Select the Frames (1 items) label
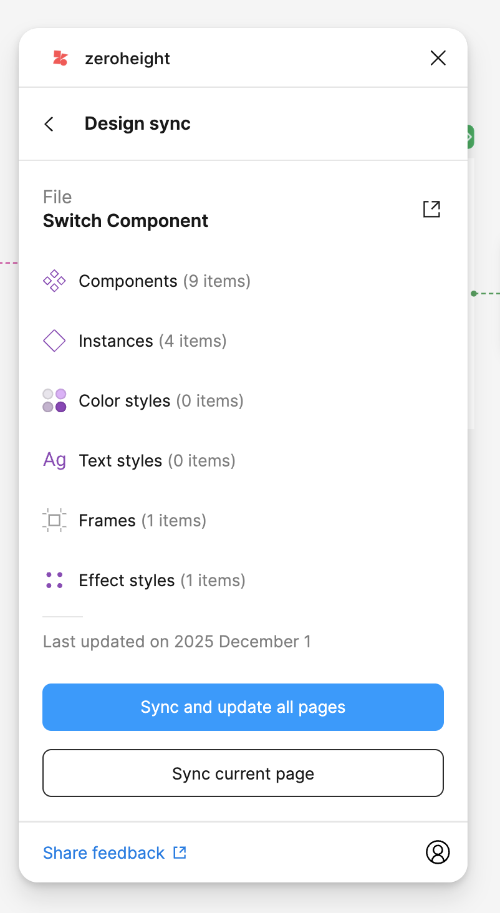The height and width of the screenshot is (913, 500). [x=142, y=521]
